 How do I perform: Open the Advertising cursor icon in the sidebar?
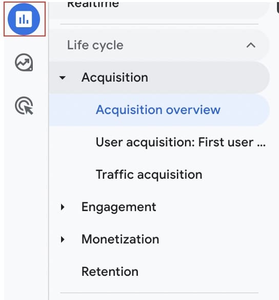[24, 106]
